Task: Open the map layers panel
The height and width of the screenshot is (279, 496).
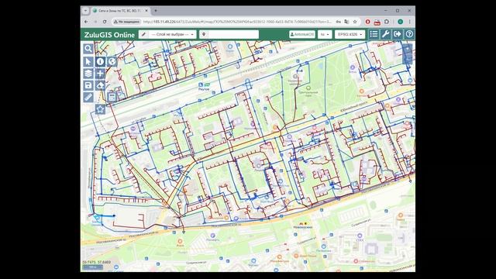Action: click(88, 74)
